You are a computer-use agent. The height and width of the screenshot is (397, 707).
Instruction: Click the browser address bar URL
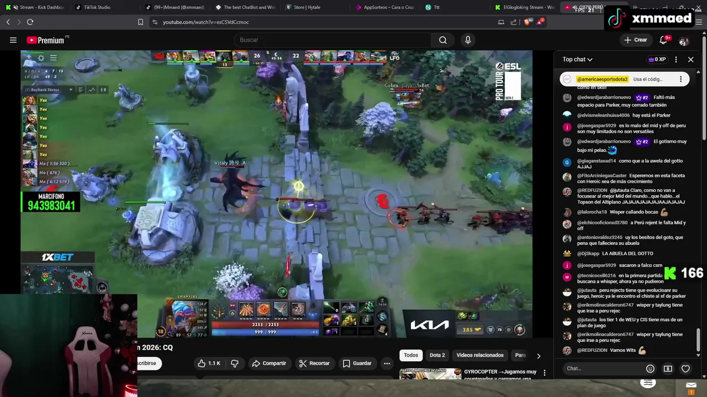point(205,22)
